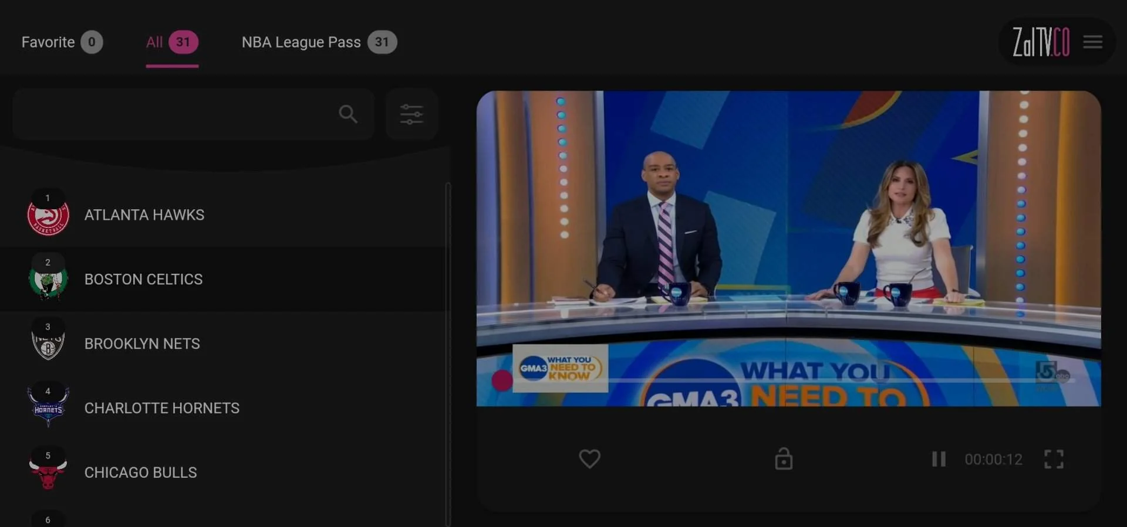The height and width of the screenshot is (527, 1127).
Task: Pause the video playback
Action: click(x=939, y=459)
